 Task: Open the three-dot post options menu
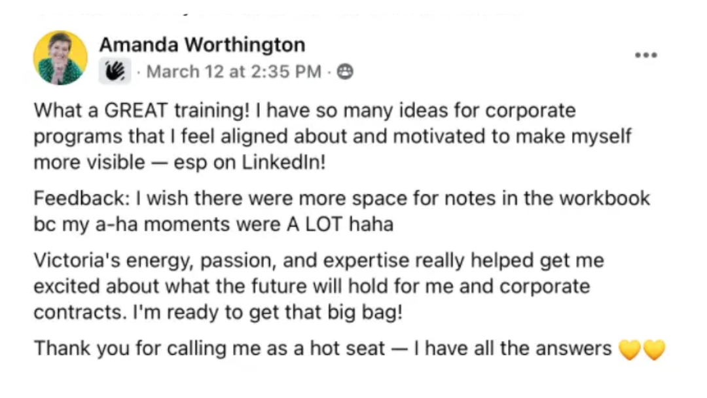coord(645,56)
